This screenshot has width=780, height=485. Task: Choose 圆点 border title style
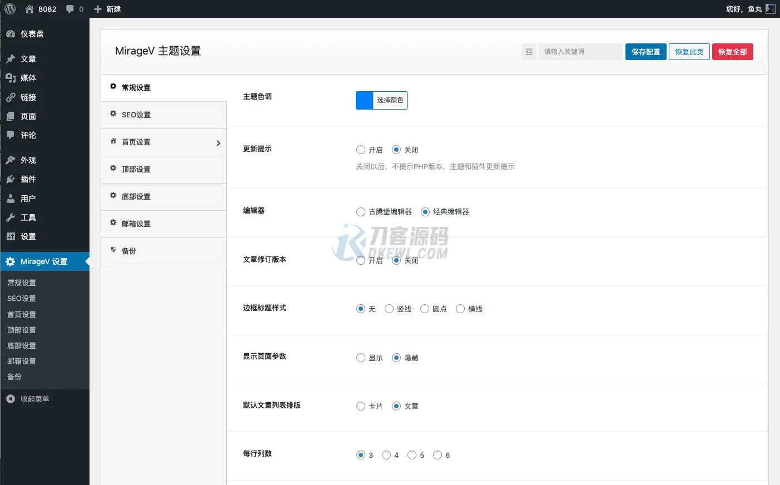tap(424, 309)
